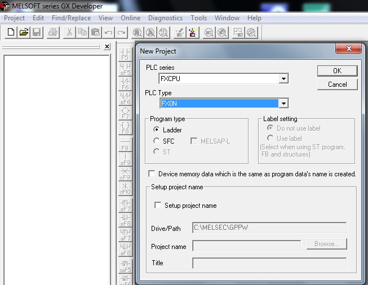
Task: Click the New Project toolbar icon
Action: click(x=11, y=33)
